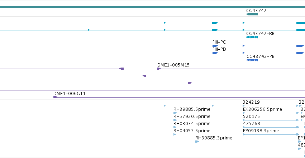This screenshot has width=305, height=158.
Task: Click the CG43742-RB transcript label
Action: (x=260, y=33)
